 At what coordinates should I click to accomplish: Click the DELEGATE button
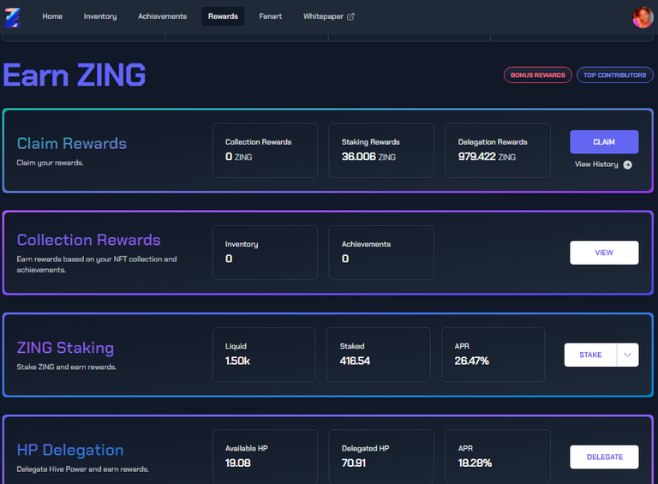pyautogui.click(x=604, y=457)
